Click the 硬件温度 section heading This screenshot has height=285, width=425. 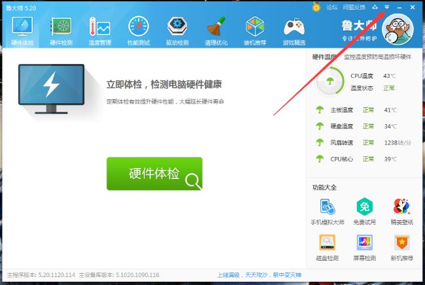[x=324, y=57]
